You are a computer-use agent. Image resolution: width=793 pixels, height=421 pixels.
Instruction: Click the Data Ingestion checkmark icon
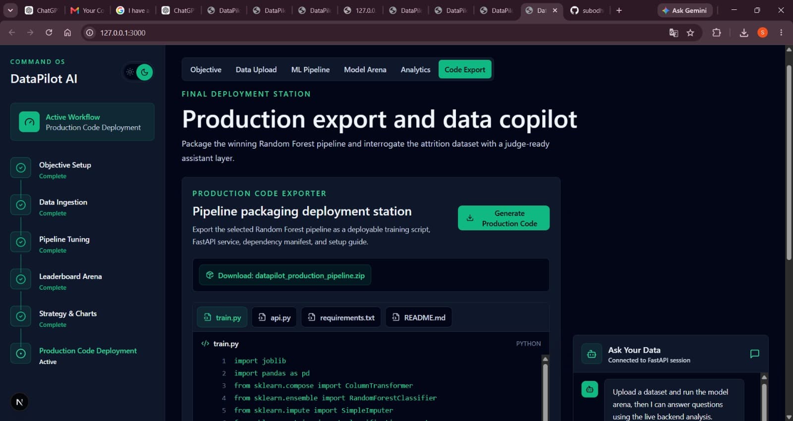coord(21,205)
